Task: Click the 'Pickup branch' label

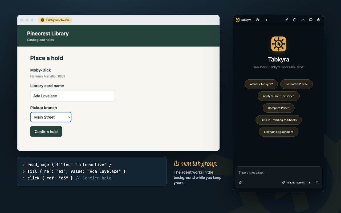Action: [44, 108]
